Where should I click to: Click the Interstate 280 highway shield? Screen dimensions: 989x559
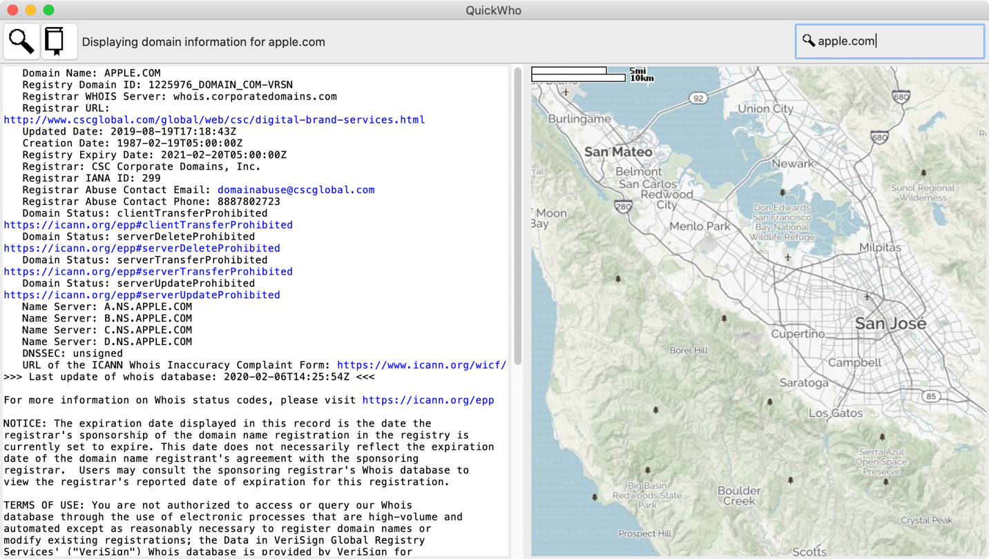pos(623,206)
